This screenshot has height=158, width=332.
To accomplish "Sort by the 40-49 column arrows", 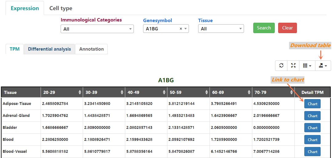I will pyautogui.click(x=164, y=92).
